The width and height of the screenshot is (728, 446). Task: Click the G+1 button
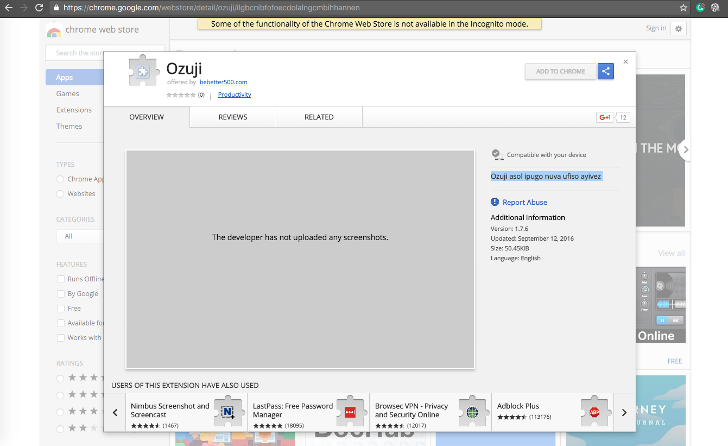(x=605, y=117)
